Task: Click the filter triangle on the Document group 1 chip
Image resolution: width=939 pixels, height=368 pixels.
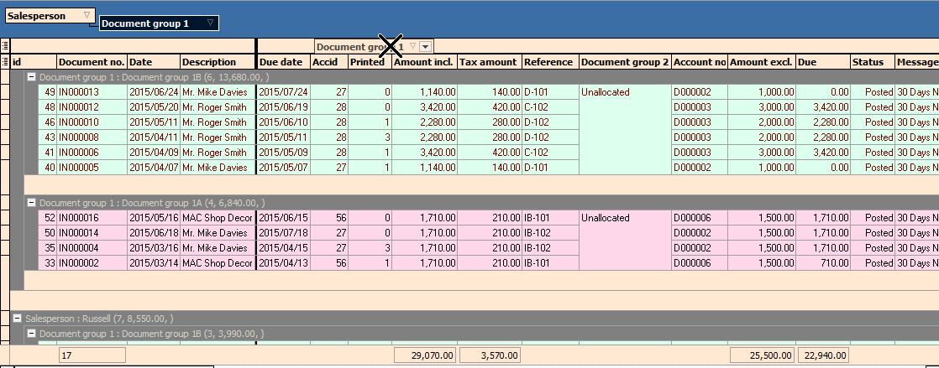Action: tap(210, 23)
